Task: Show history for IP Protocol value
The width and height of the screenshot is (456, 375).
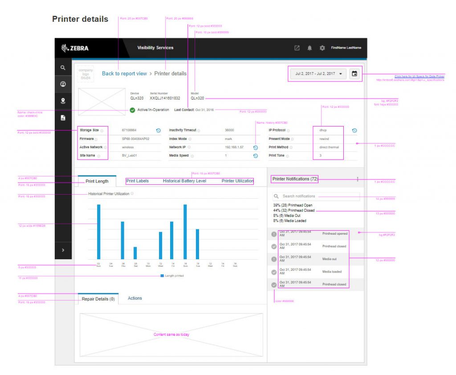Action: [x=354, y=130]
